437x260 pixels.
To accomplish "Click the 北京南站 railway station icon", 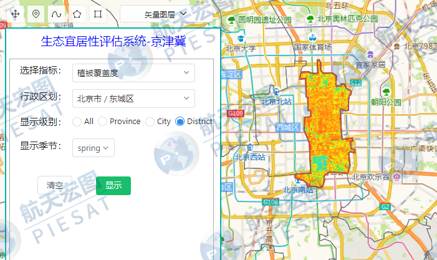I will point(298,180).
